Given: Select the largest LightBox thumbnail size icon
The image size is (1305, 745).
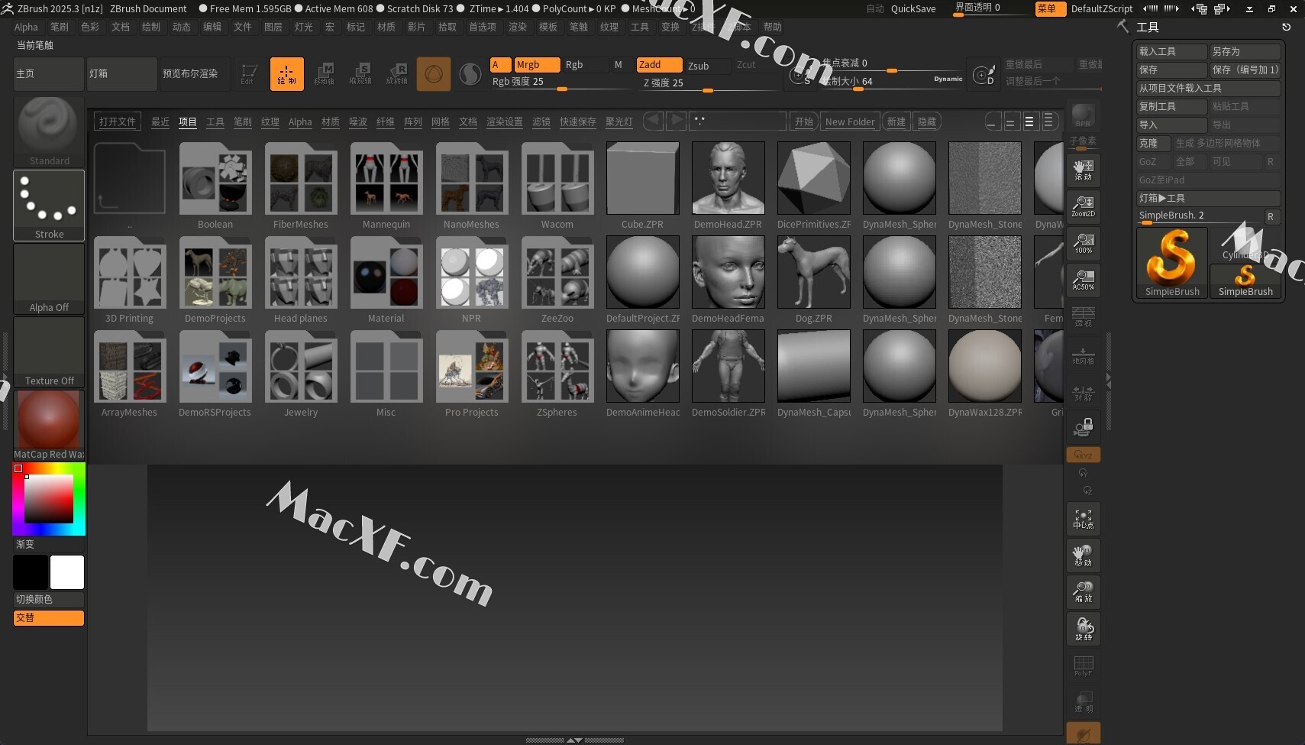Looking at the screenshot, I should [x=1048, y=121].
